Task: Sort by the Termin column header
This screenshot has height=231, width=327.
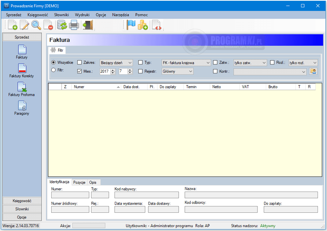Action: pyautogui.click(x=197, y=87)
